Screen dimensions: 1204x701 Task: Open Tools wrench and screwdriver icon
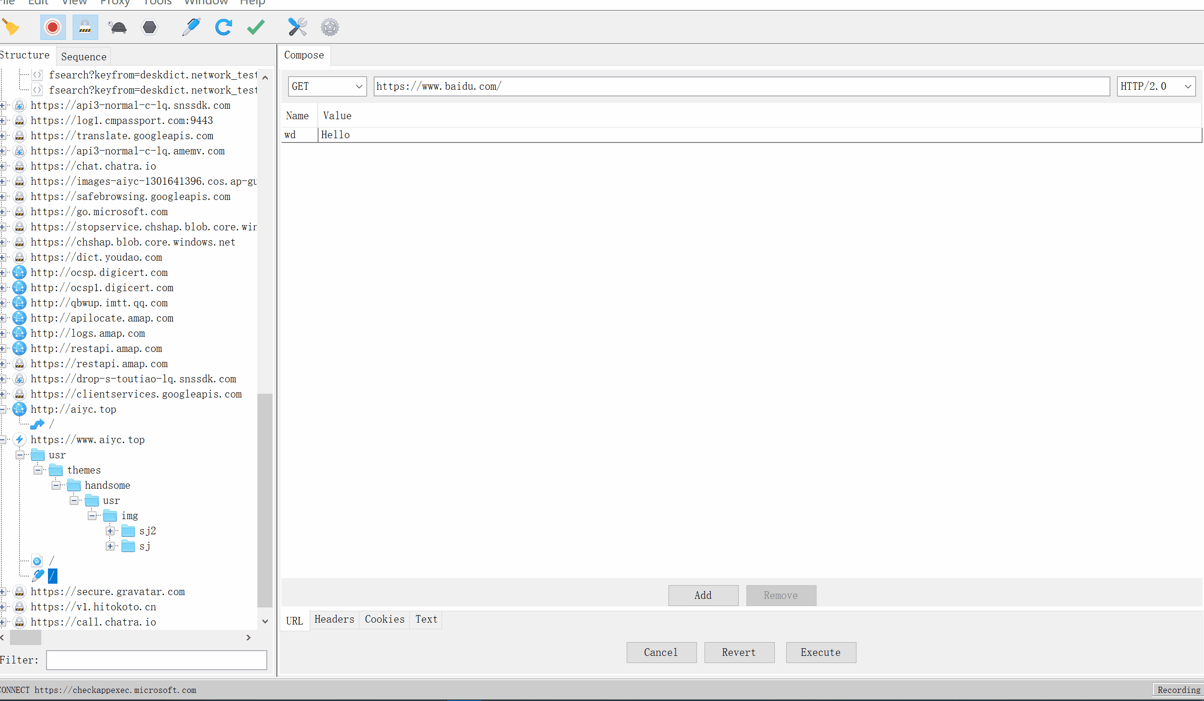point(297,27)
